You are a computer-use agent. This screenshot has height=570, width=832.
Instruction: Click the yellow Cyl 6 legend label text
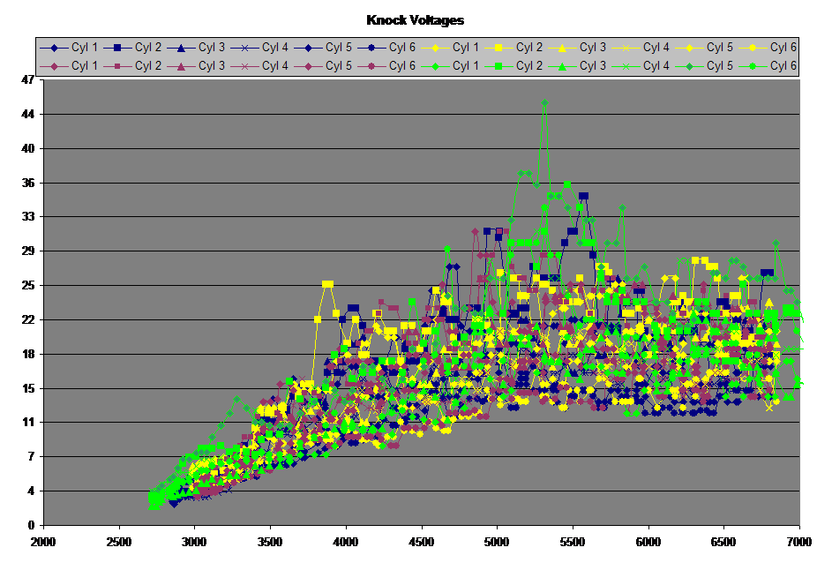pyautogui.click(x=783, y=48)
